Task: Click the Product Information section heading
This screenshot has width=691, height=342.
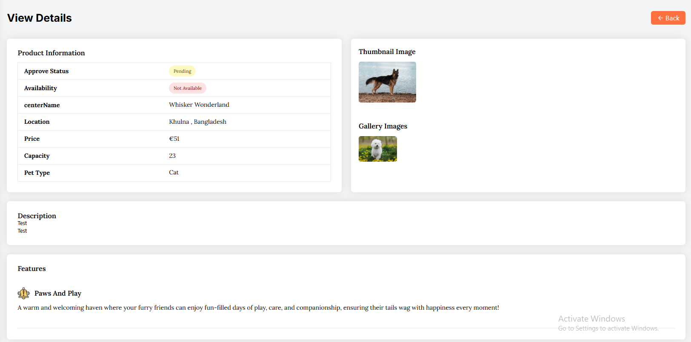Action: click(51, 53)
